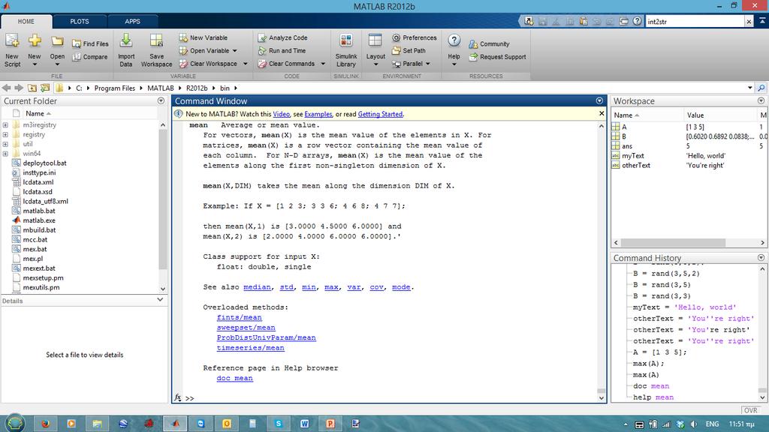Open the fints/mean link

tap(240, 317)
